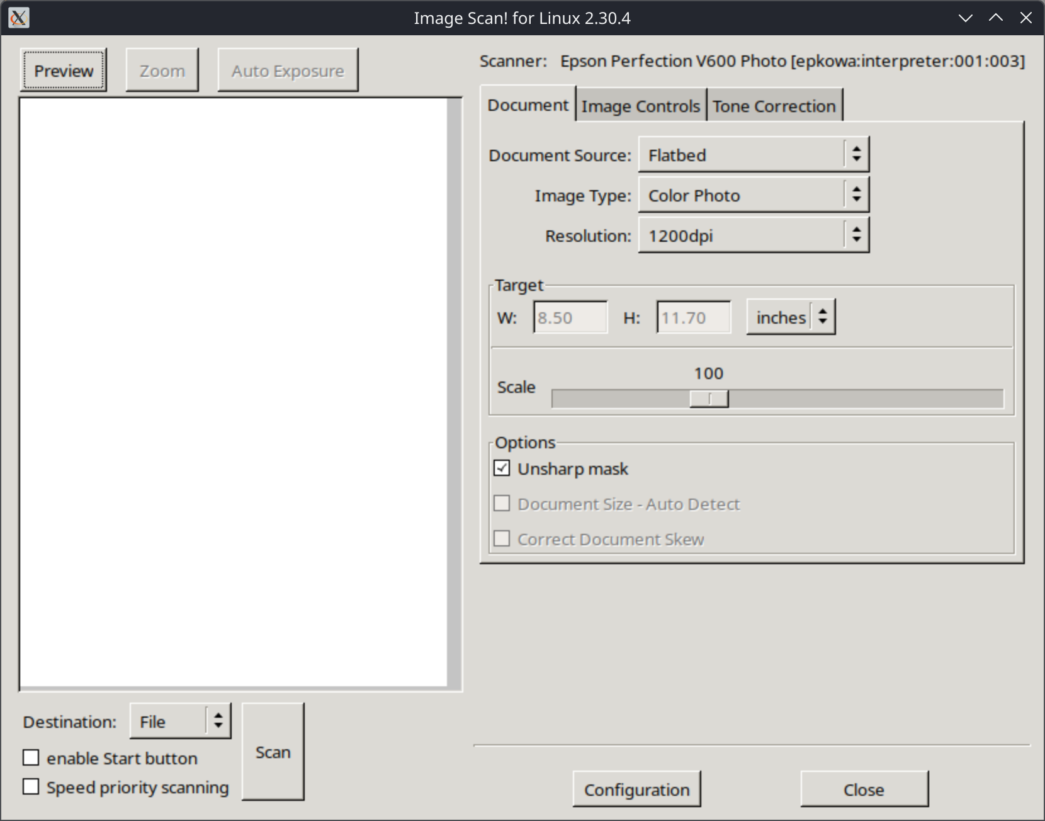
Task: Open the Document Source dropdown
Action: [x=754, y=155]
